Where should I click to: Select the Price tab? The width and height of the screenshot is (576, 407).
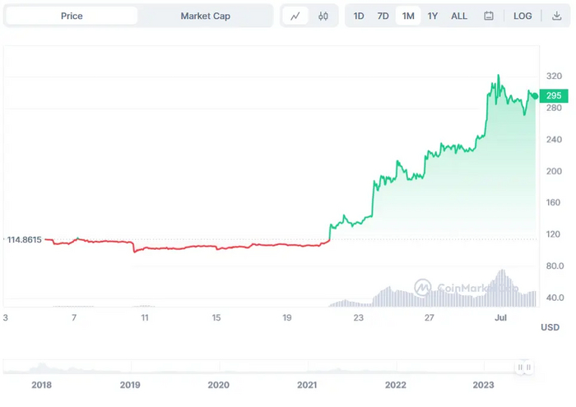72,16
